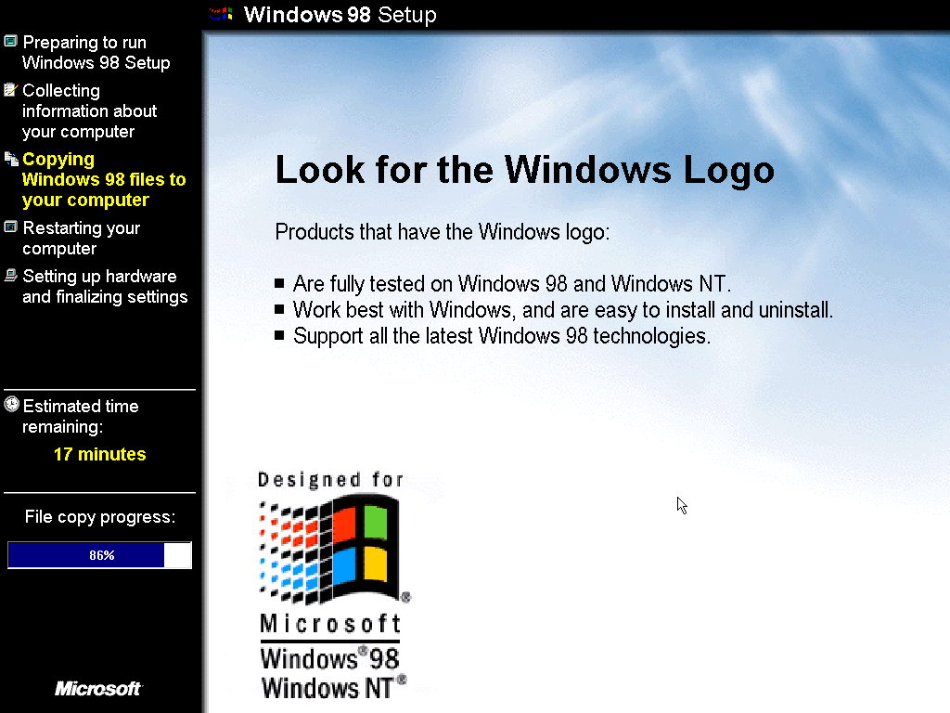Image resolution: width=950 pixels, height=713 pixels.
Task: Click the Look for the Windows Logo heading
Action: pyautogui.click(x=525, y=170)
